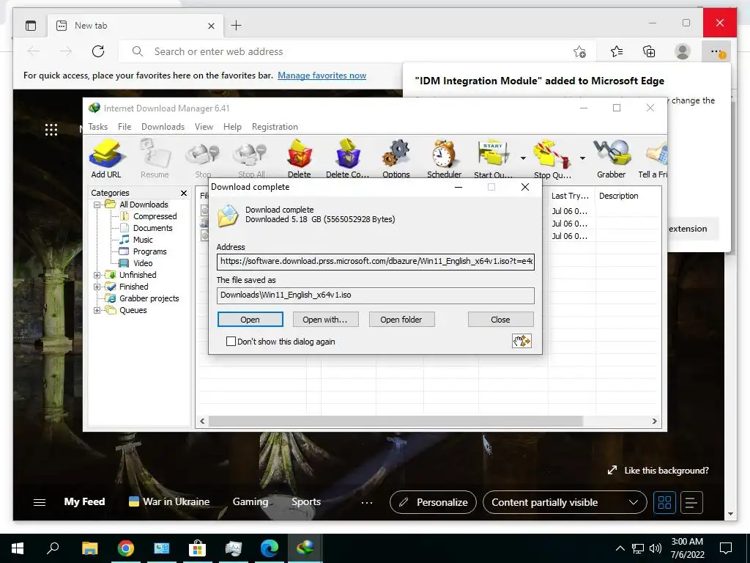
Task: Click the Resume toolbar icon
Action: pos(155,158)
